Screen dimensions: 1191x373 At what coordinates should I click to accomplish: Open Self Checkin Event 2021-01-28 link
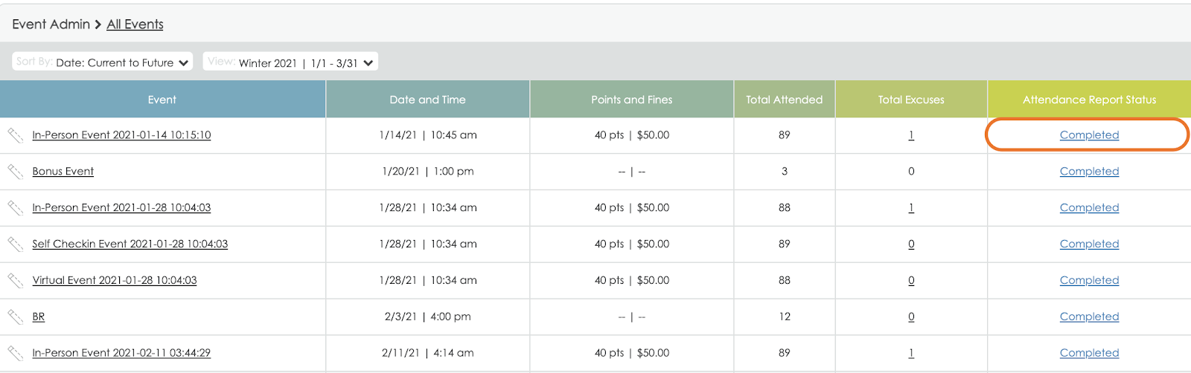[130, 244]
